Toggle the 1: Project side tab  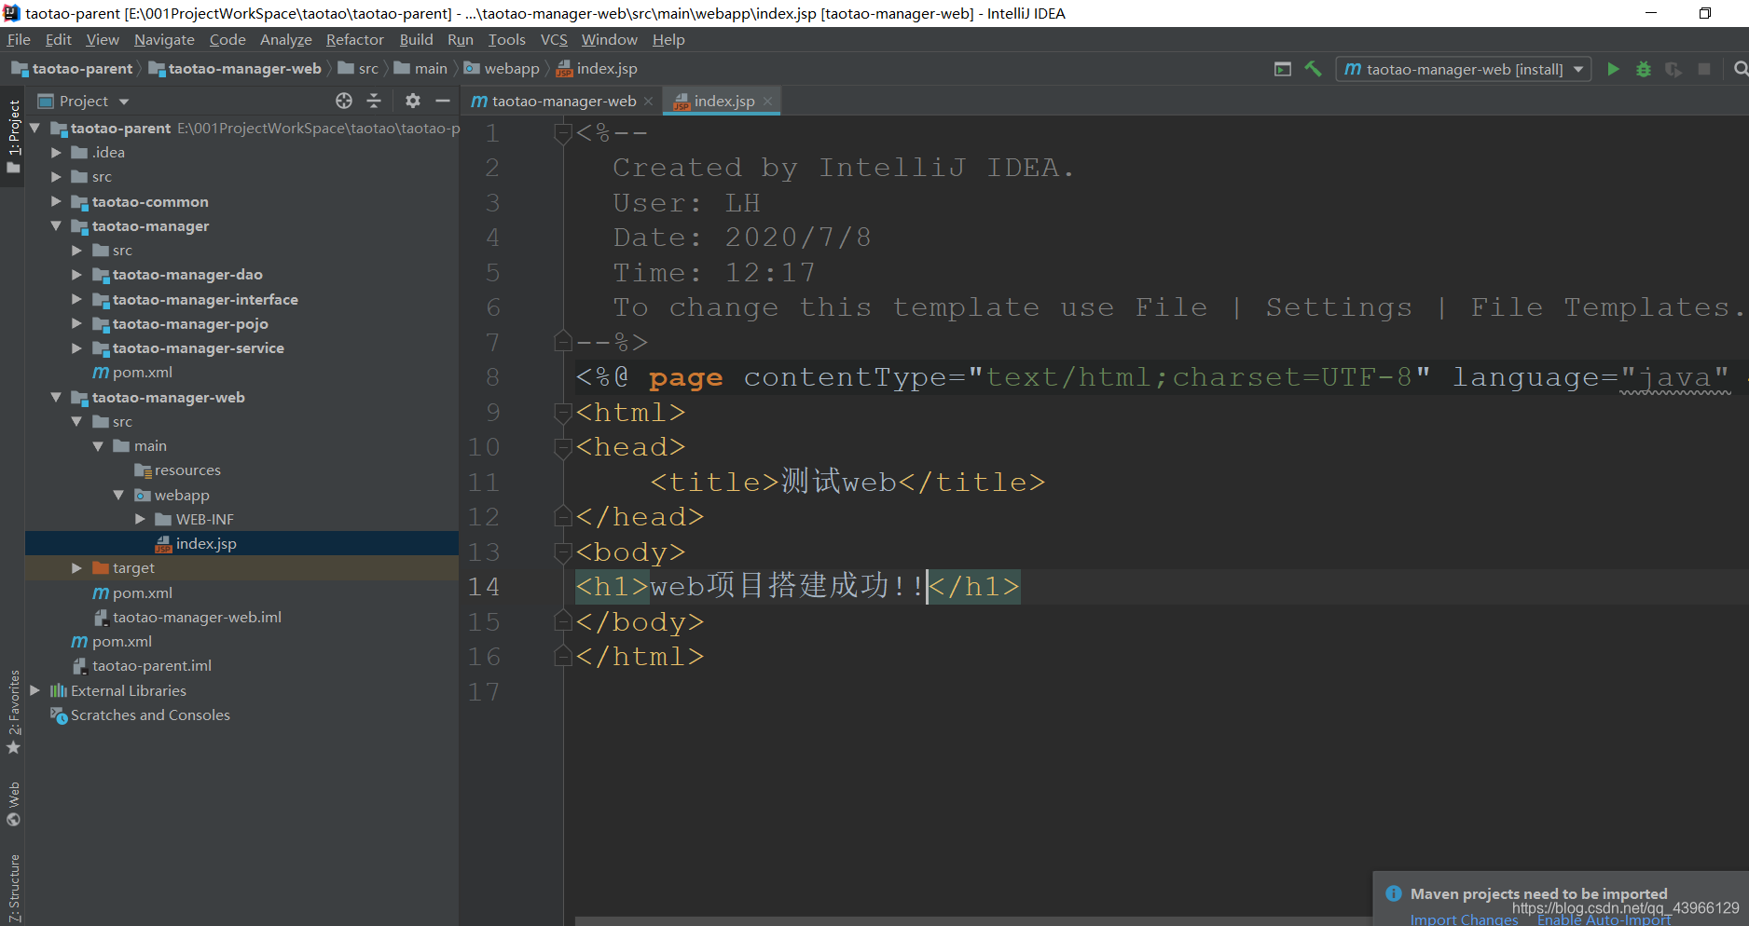point(13,136)
